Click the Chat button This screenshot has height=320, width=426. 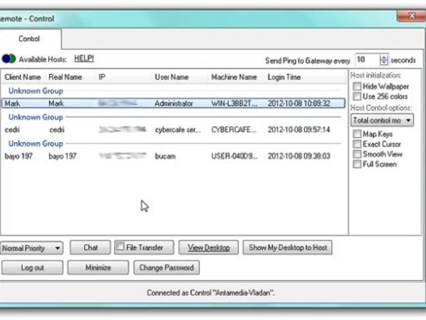tap(91, 247)
